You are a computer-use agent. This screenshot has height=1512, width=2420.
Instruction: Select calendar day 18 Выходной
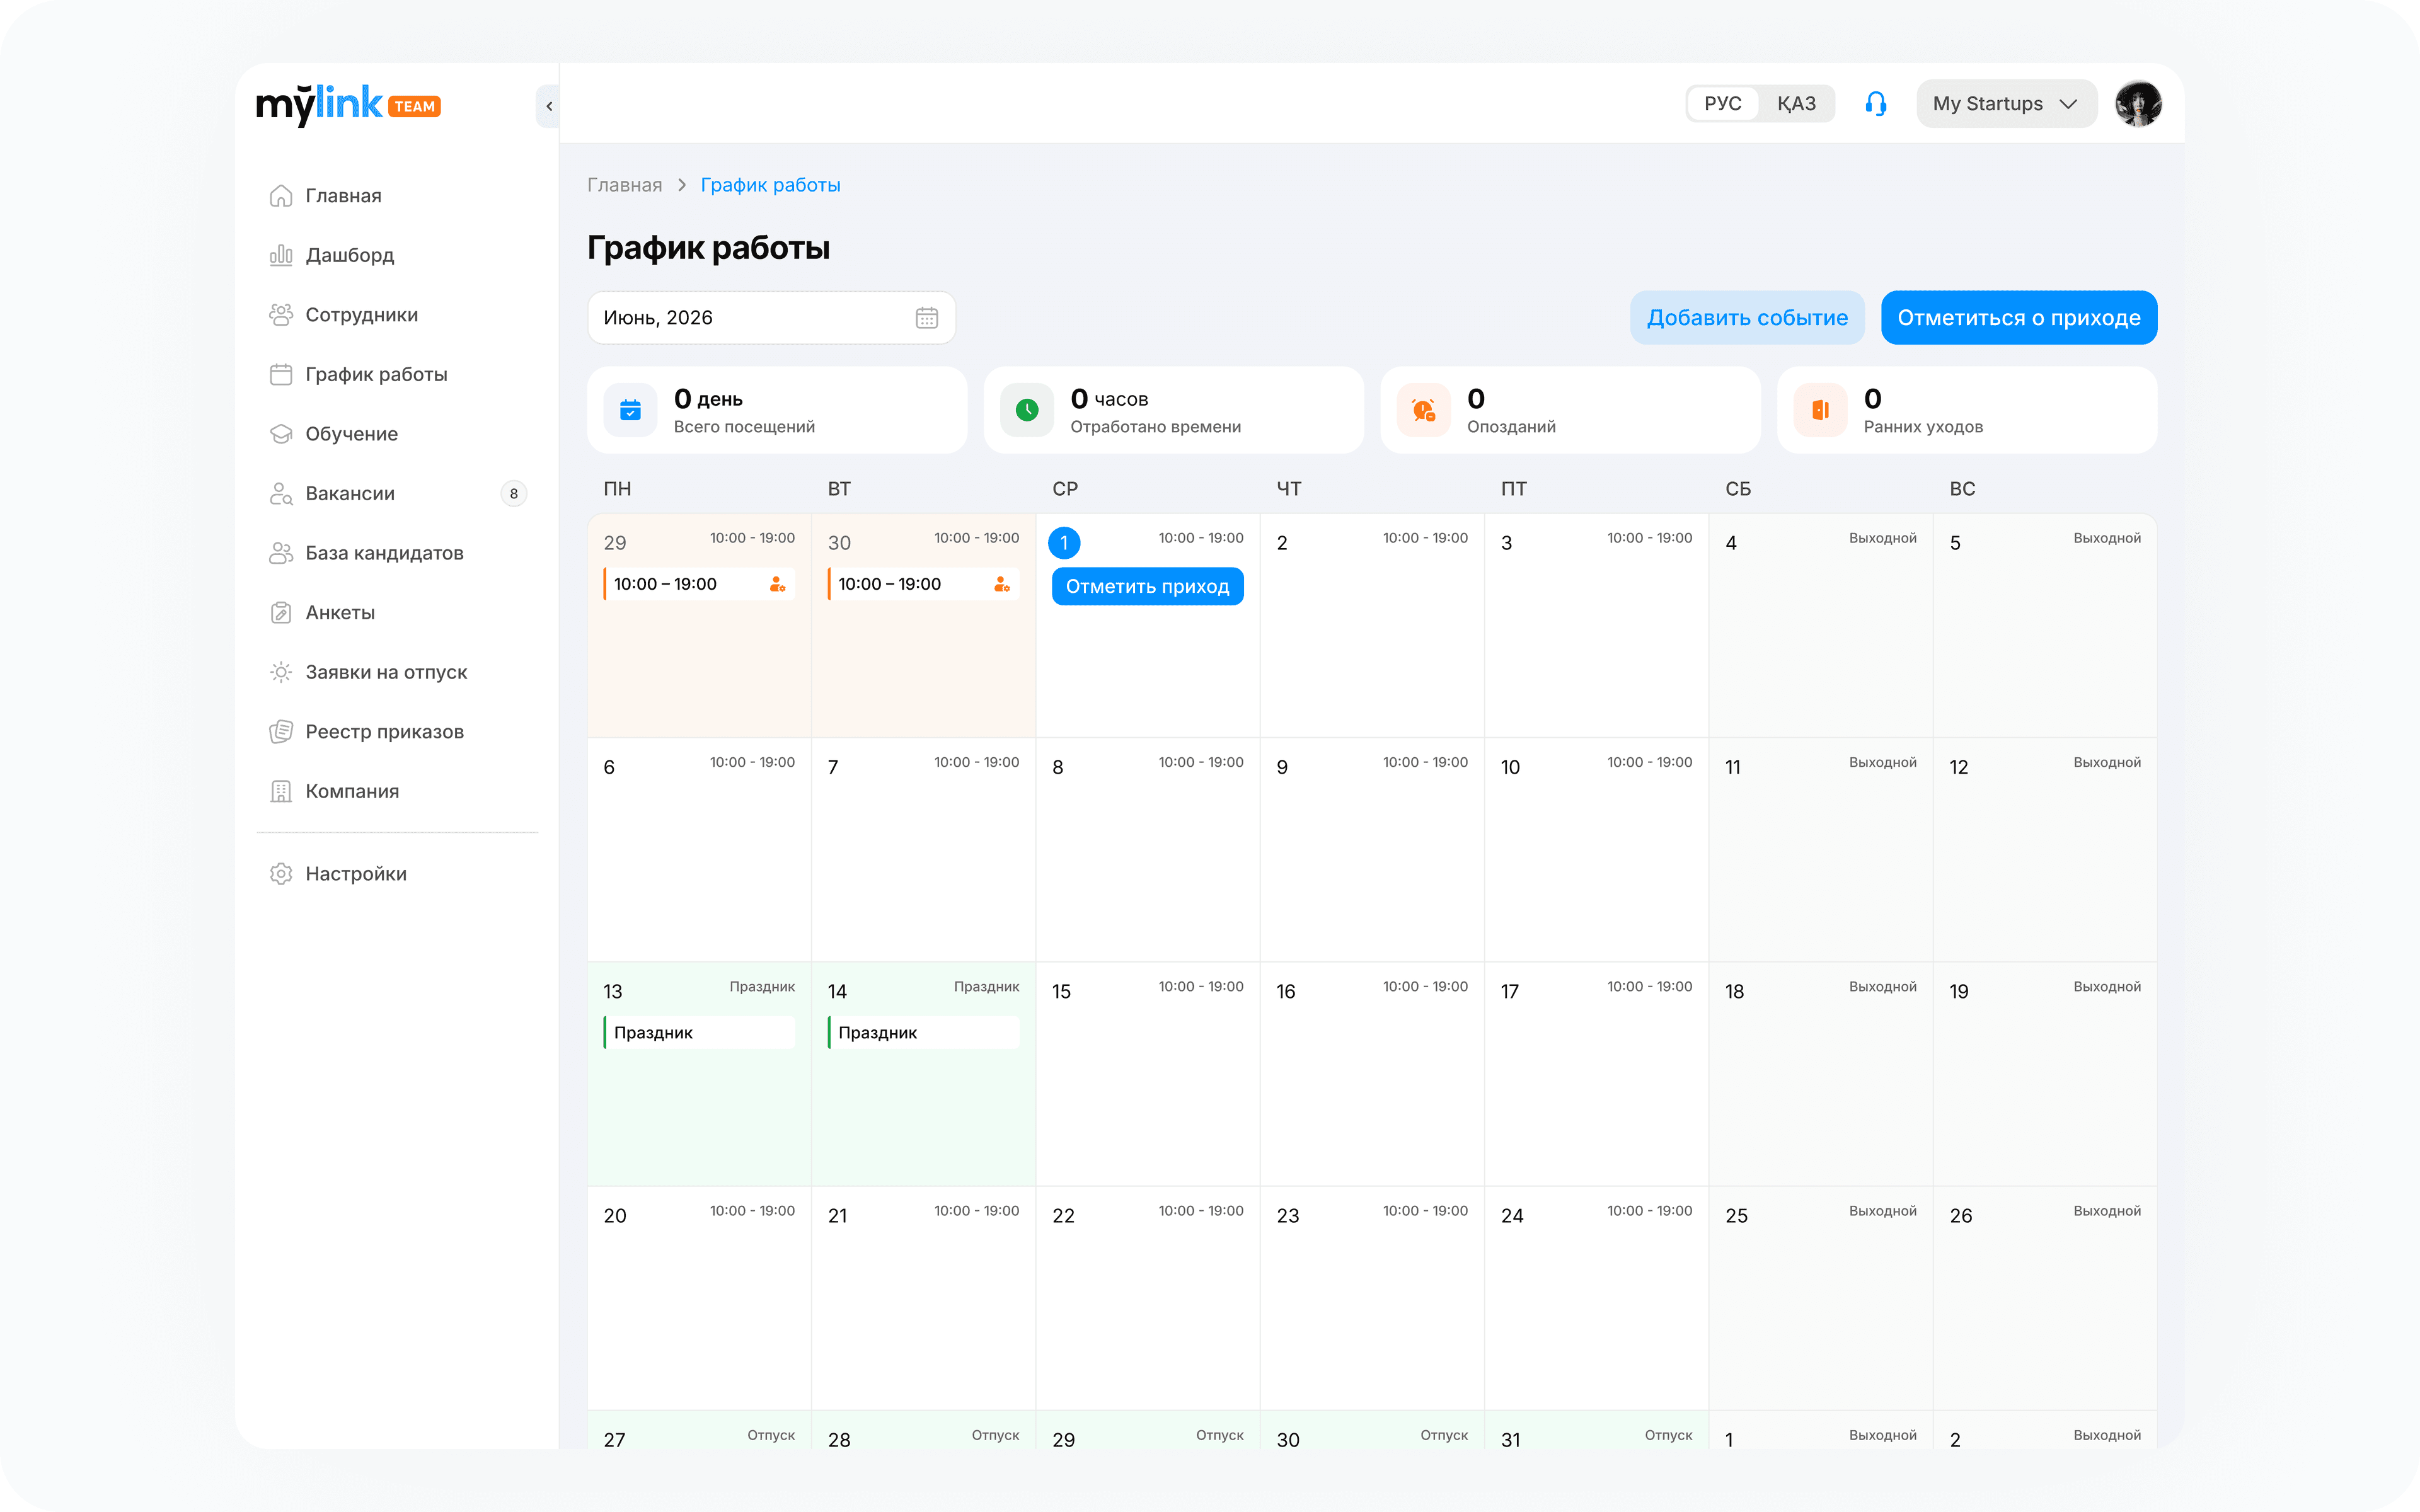1821,1074
